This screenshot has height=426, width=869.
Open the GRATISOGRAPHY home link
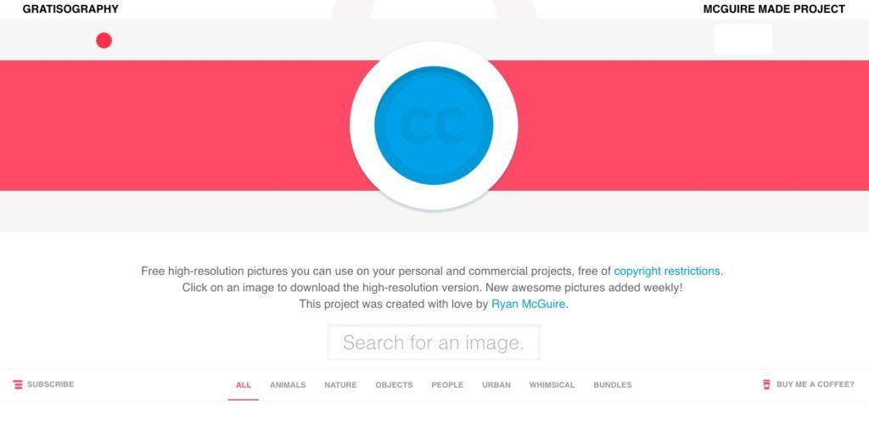click(70, 8)
